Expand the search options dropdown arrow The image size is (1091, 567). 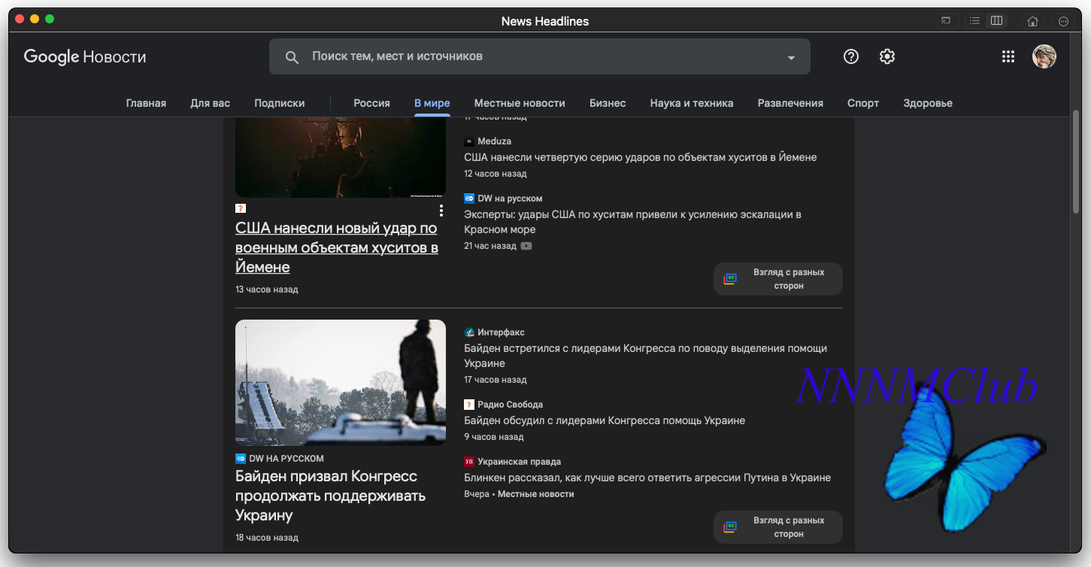pos(791,58)
